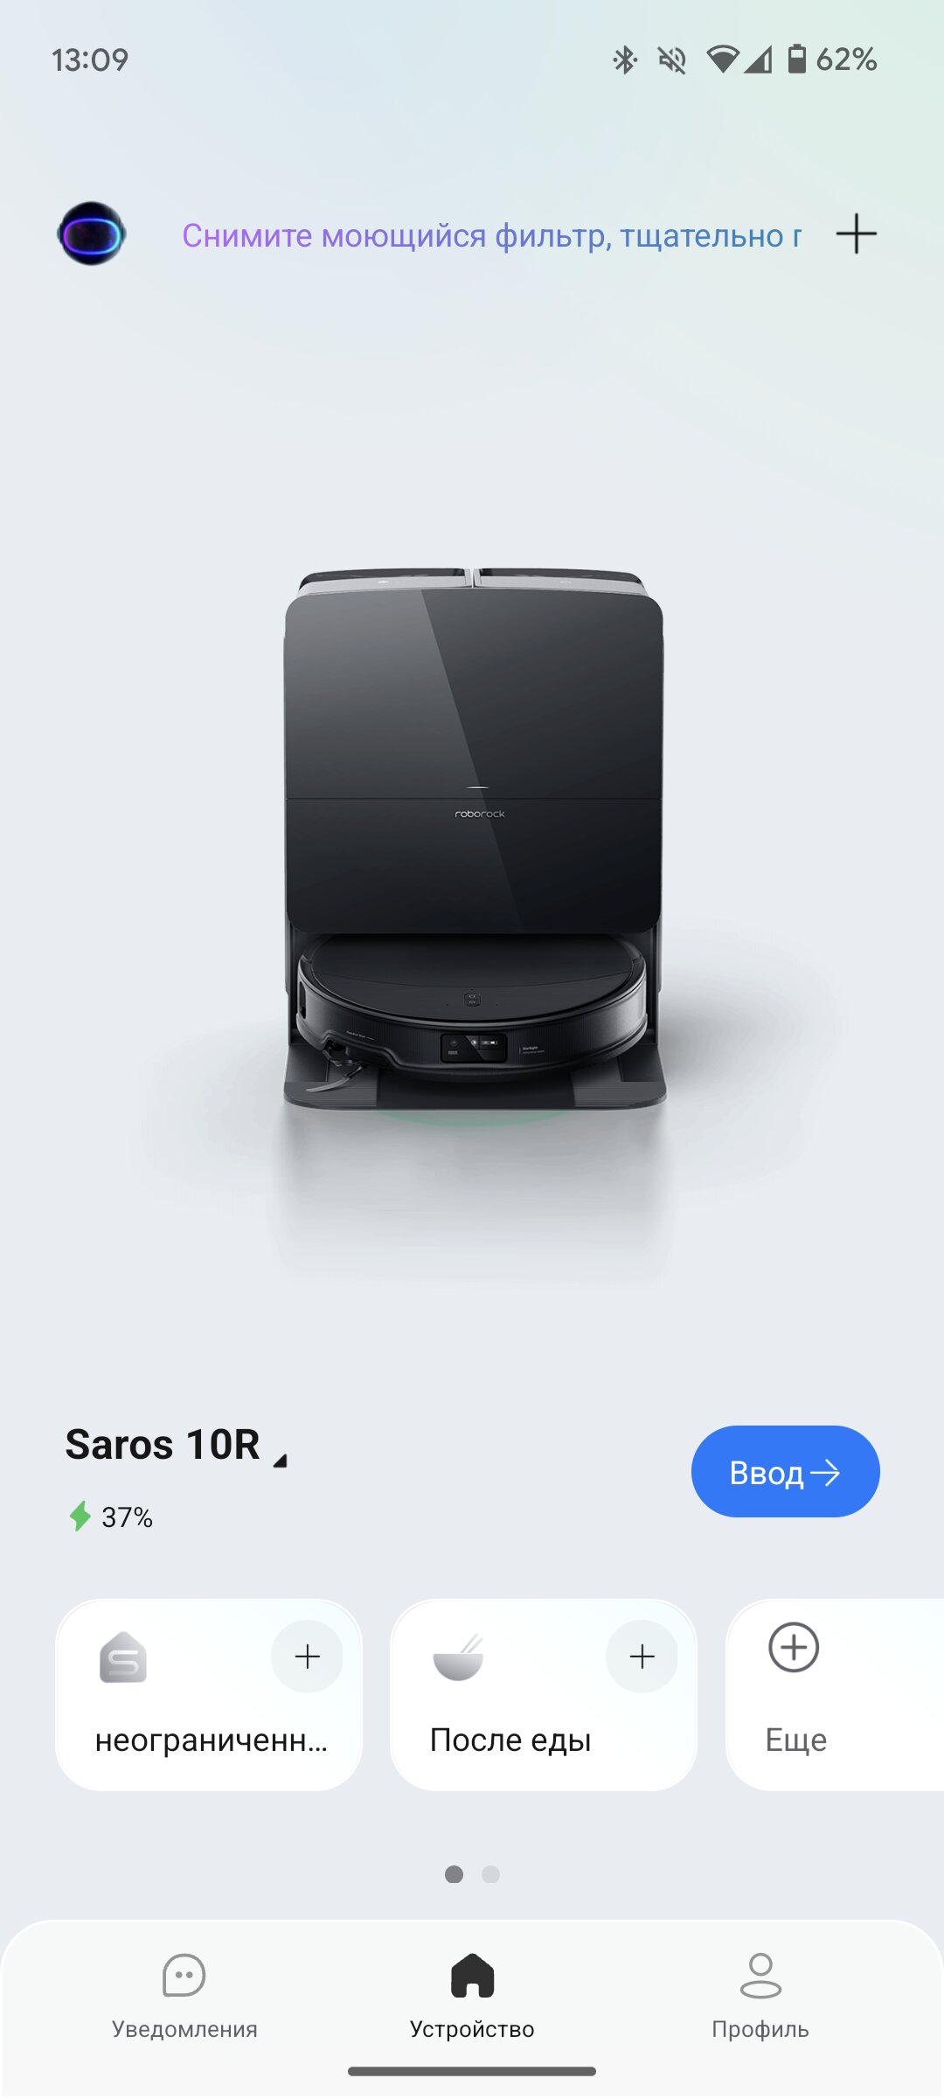Tap the Saros 10R robot dock image

pos(475,840)
